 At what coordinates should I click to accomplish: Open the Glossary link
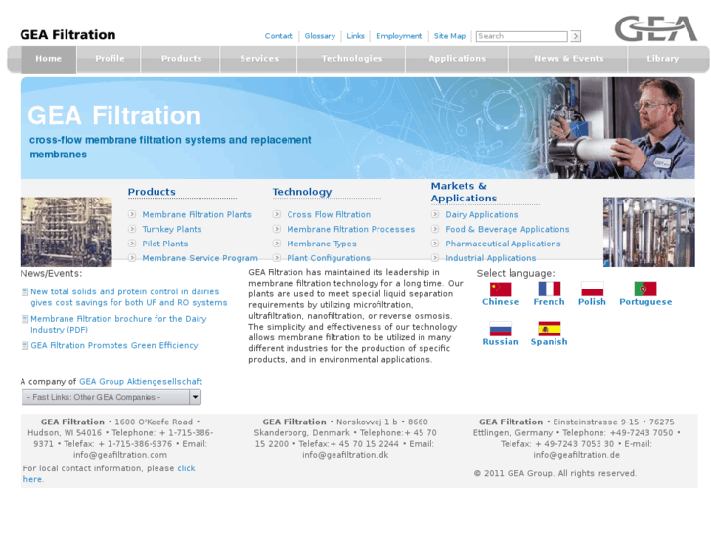tap(320, 36)
